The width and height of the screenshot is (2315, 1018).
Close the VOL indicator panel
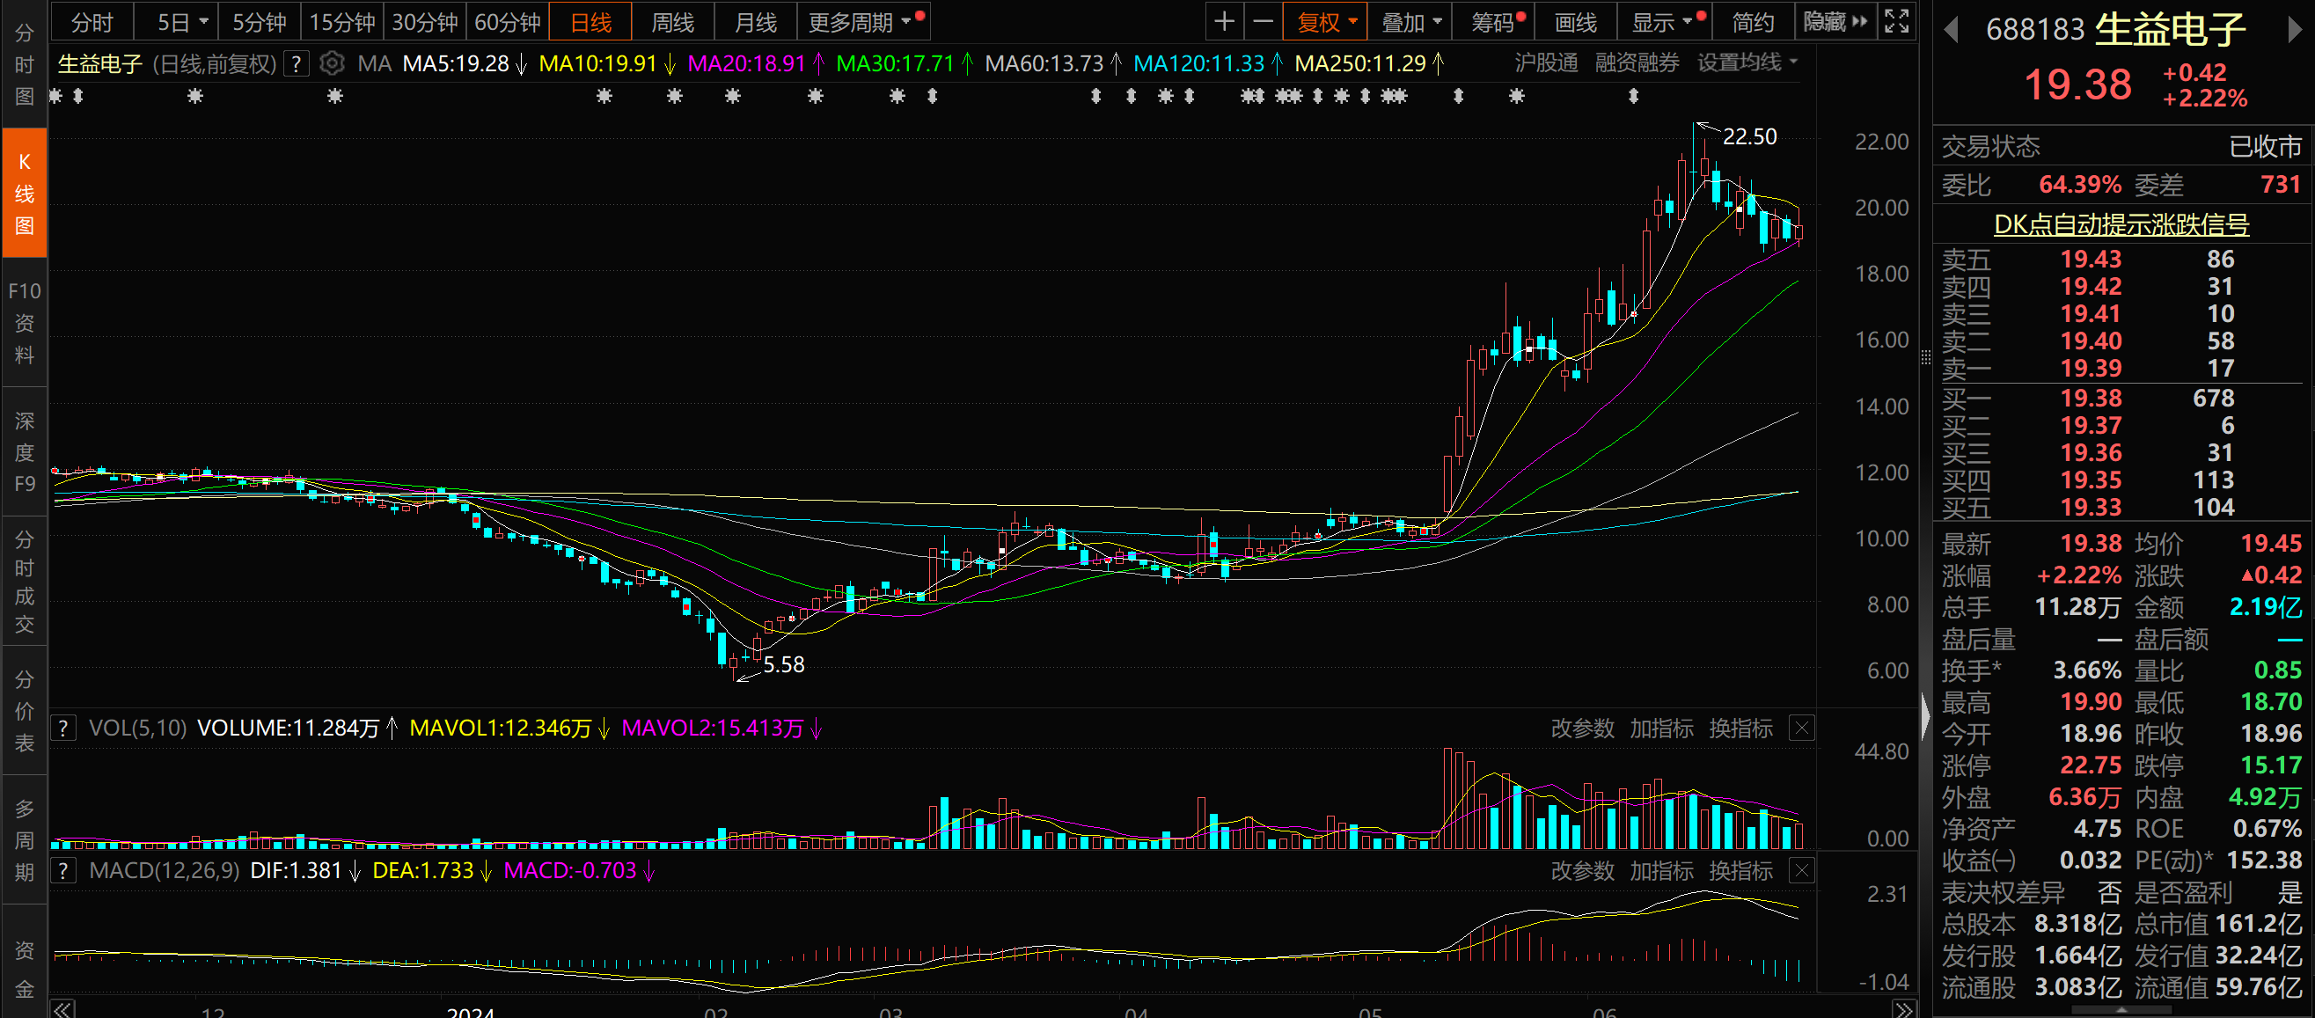click(x=1802, y=728)
